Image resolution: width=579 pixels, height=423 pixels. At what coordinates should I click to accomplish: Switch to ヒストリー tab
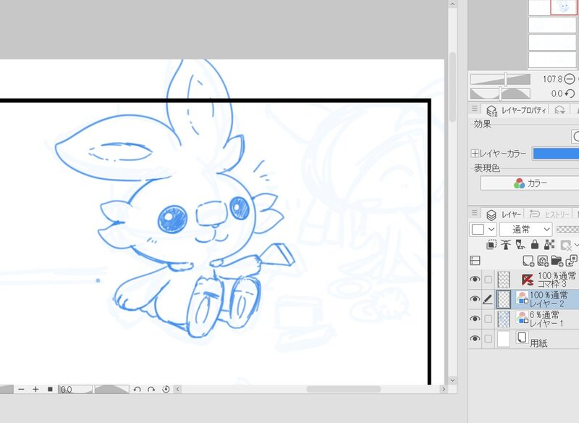click(x=549, y=214)
